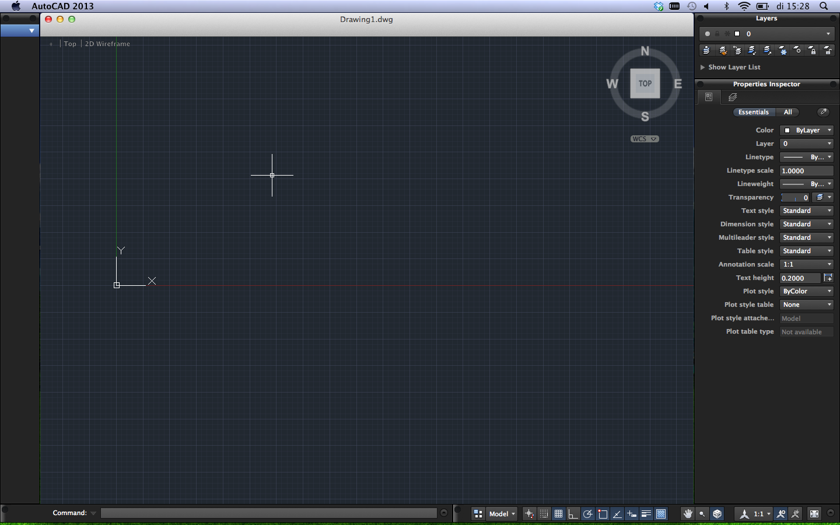Click the Layer Unisolate icon
The width and height of the screenshot is (840, 525).
click(x=768, y=51)
